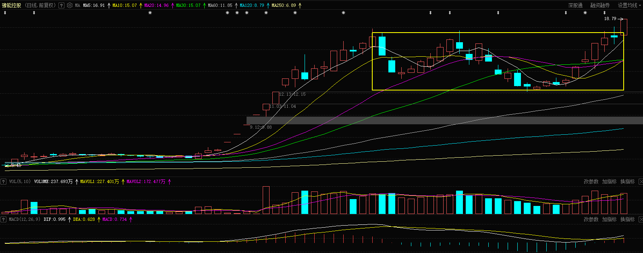Image resolution: width=643 pixels, height=253 pixels.
Task: Click the yellow MA10:15.07 value
Action: tap(124, 5)
